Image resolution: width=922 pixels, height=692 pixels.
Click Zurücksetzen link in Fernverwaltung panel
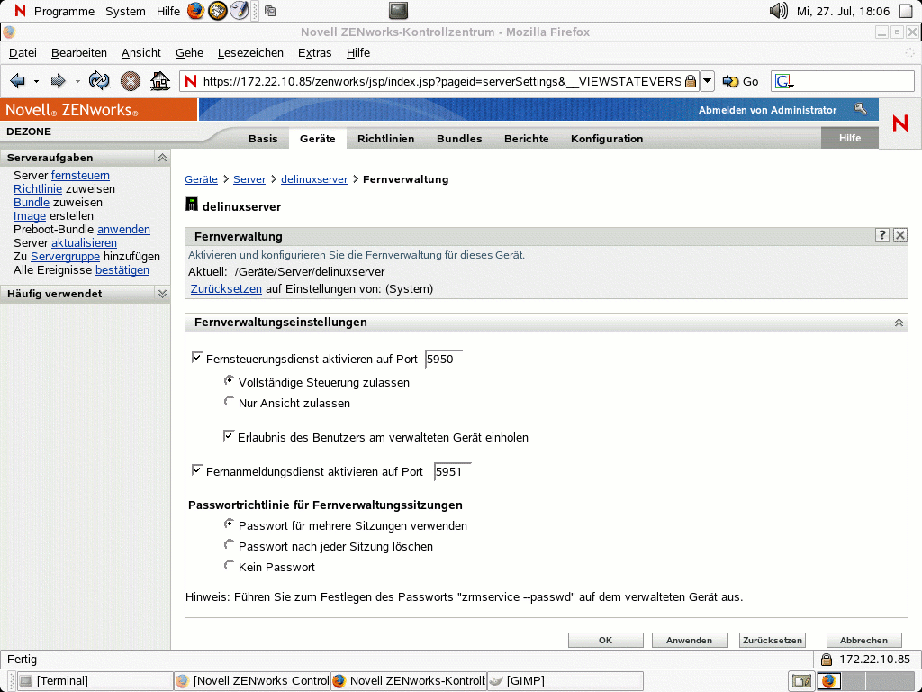click(226, 289)
